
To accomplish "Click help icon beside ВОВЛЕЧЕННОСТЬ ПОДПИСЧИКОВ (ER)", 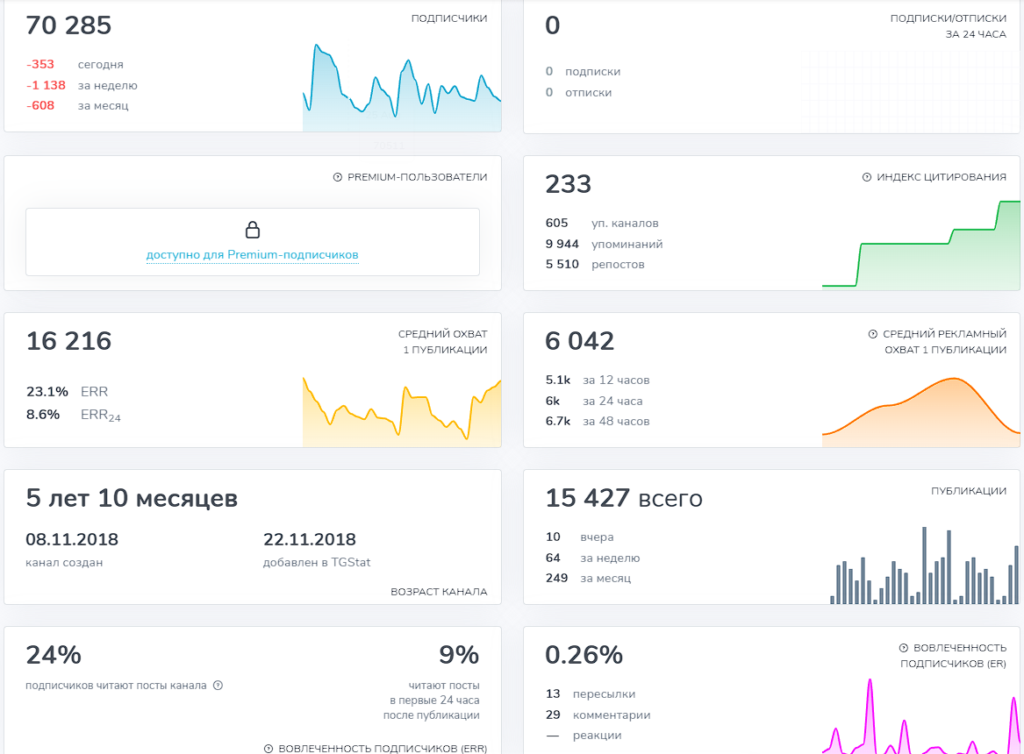I will (903, 648).
